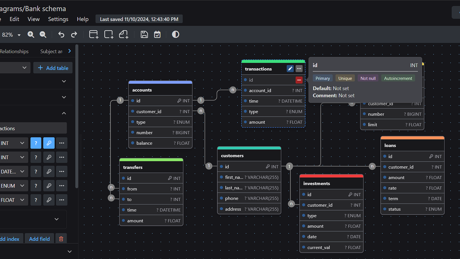Select the customers table header
This screenshot has height=259, width=460.
click(249, 155)
